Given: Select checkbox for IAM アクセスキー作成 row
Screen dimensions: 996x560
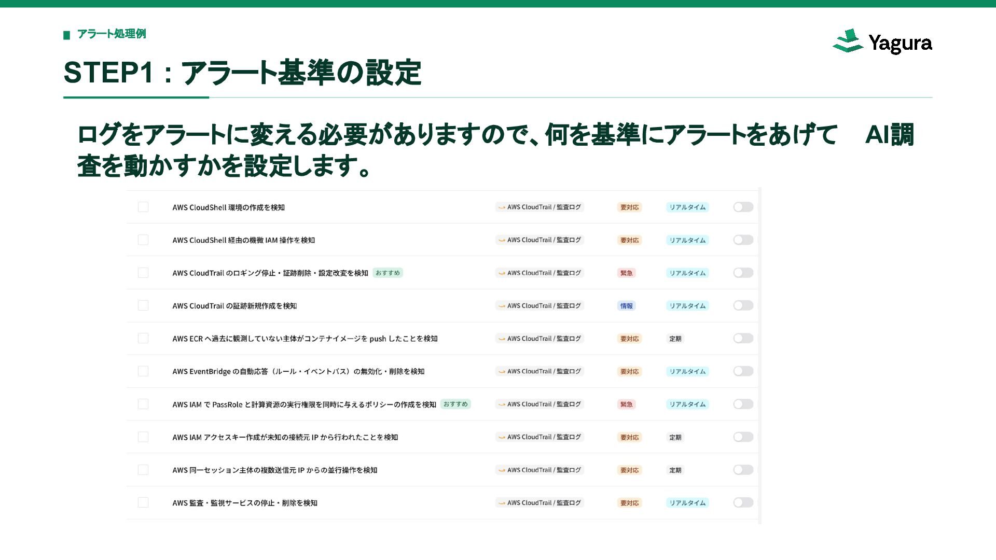Looking at the screenshot, I should coord(143,437).
